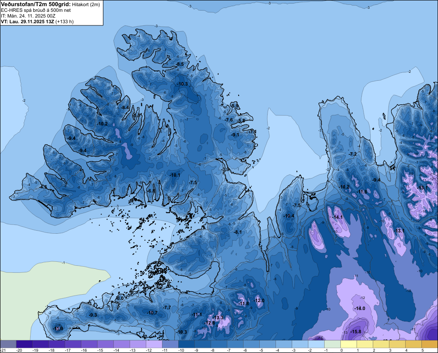Select legend swatch between 3 and 4
Viewport: 438px width, 353px height.
pyautogui.click(x=397, y=344)
